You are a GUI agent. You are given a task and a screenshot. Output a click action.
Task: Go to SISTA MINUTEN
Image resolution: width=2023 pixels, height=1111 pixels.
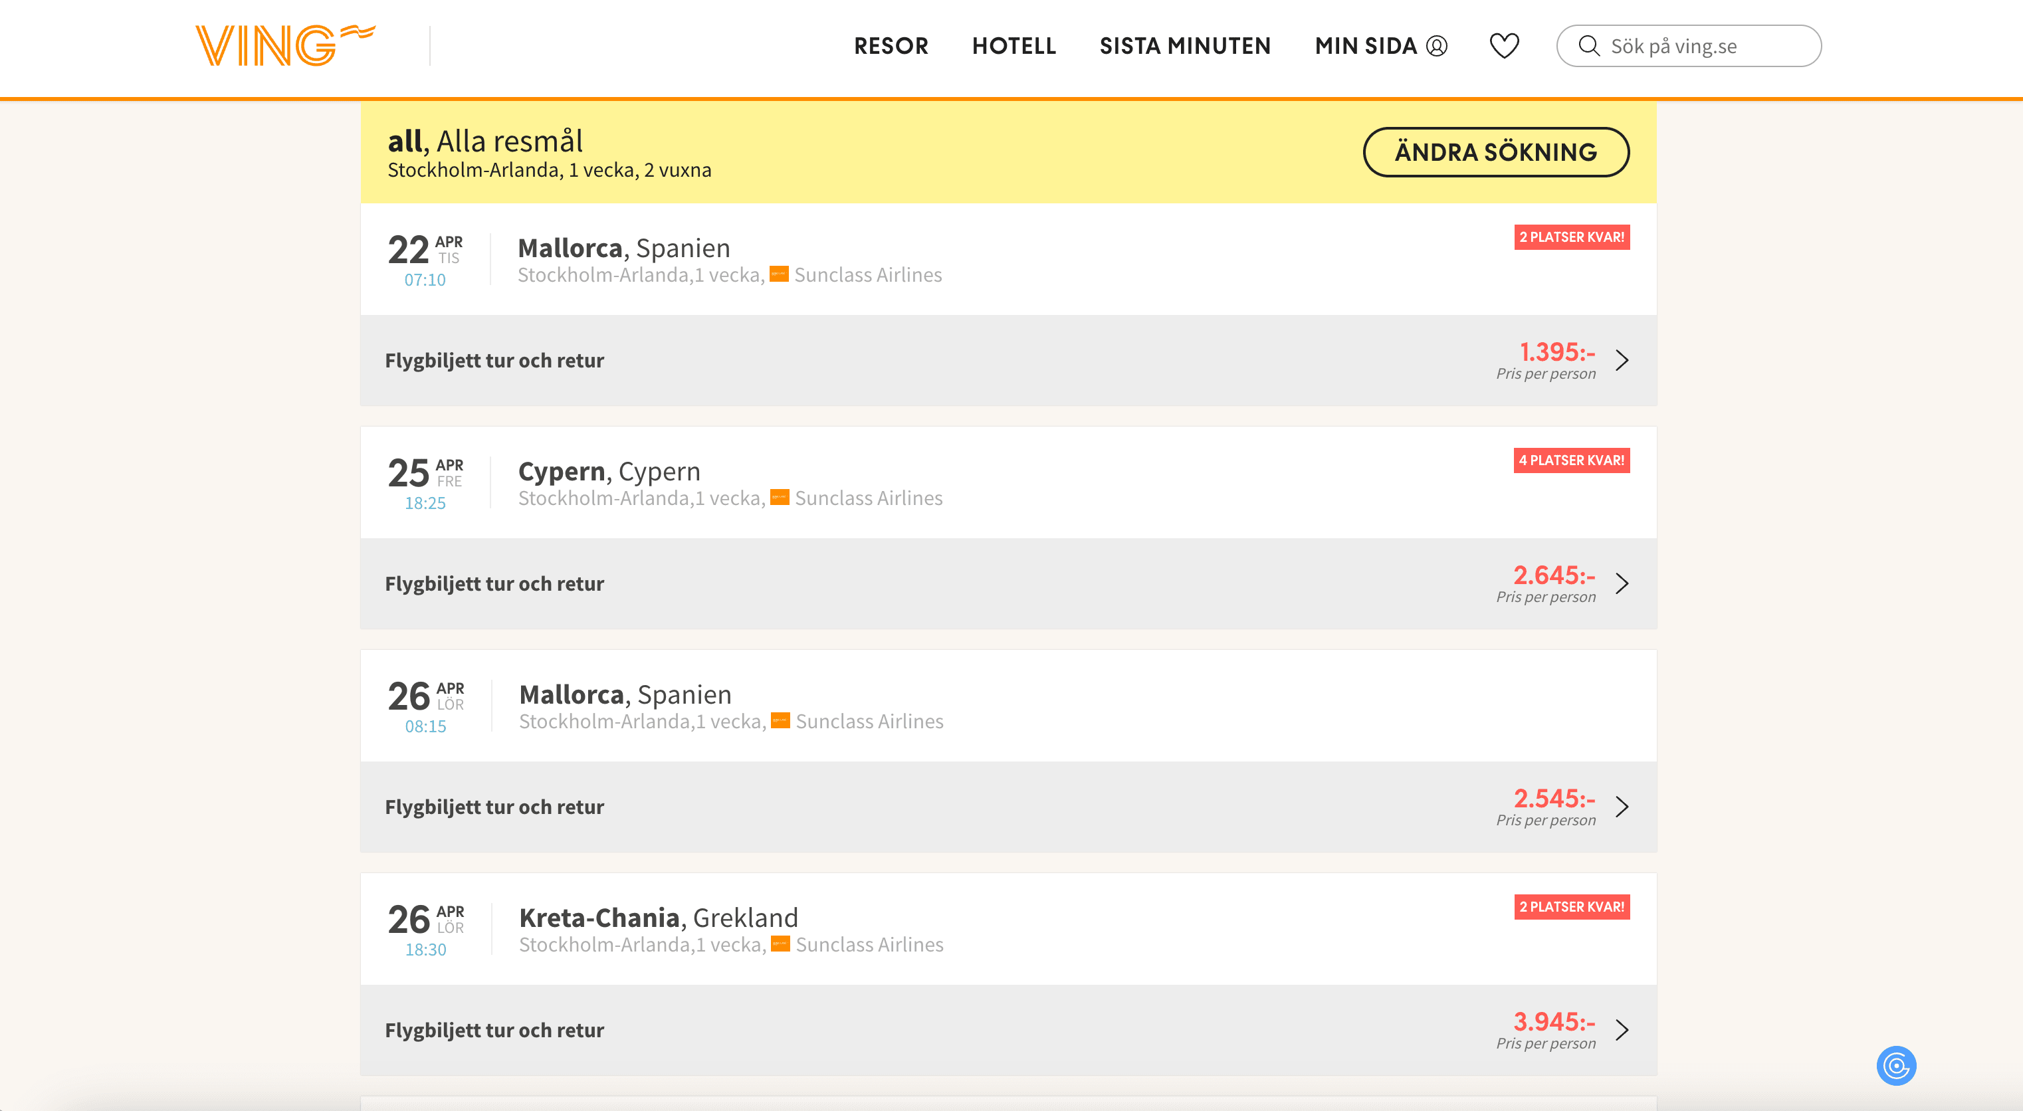click(x=1184, y=46)
